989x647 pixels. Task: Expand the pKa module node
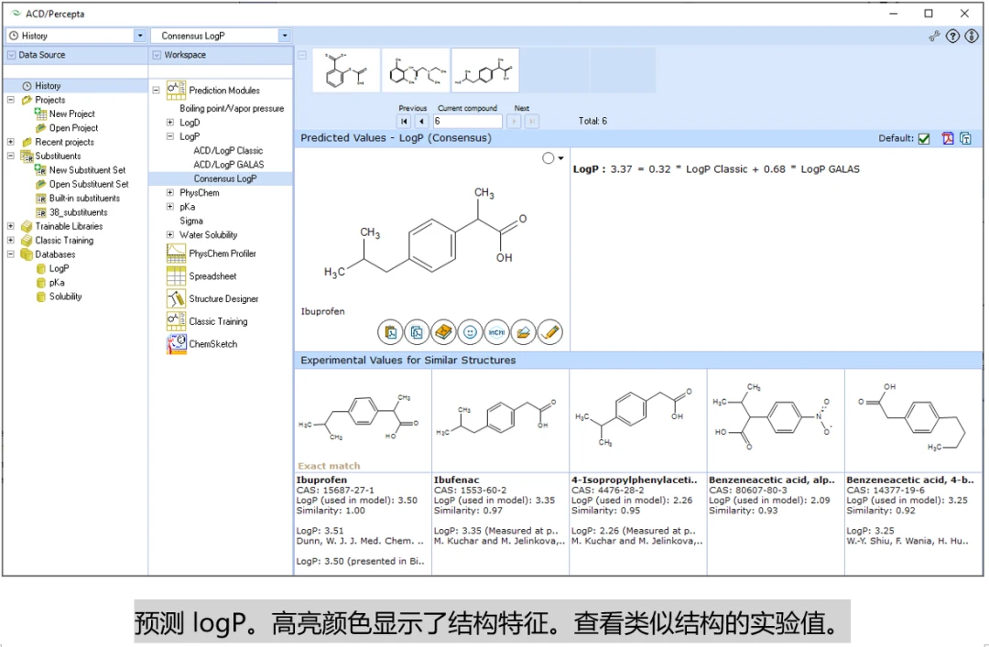(169, 207)
